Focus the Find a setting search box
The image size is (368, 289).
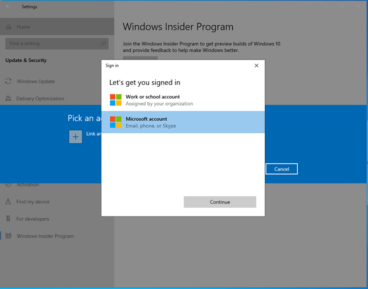(x=57, y=44)
